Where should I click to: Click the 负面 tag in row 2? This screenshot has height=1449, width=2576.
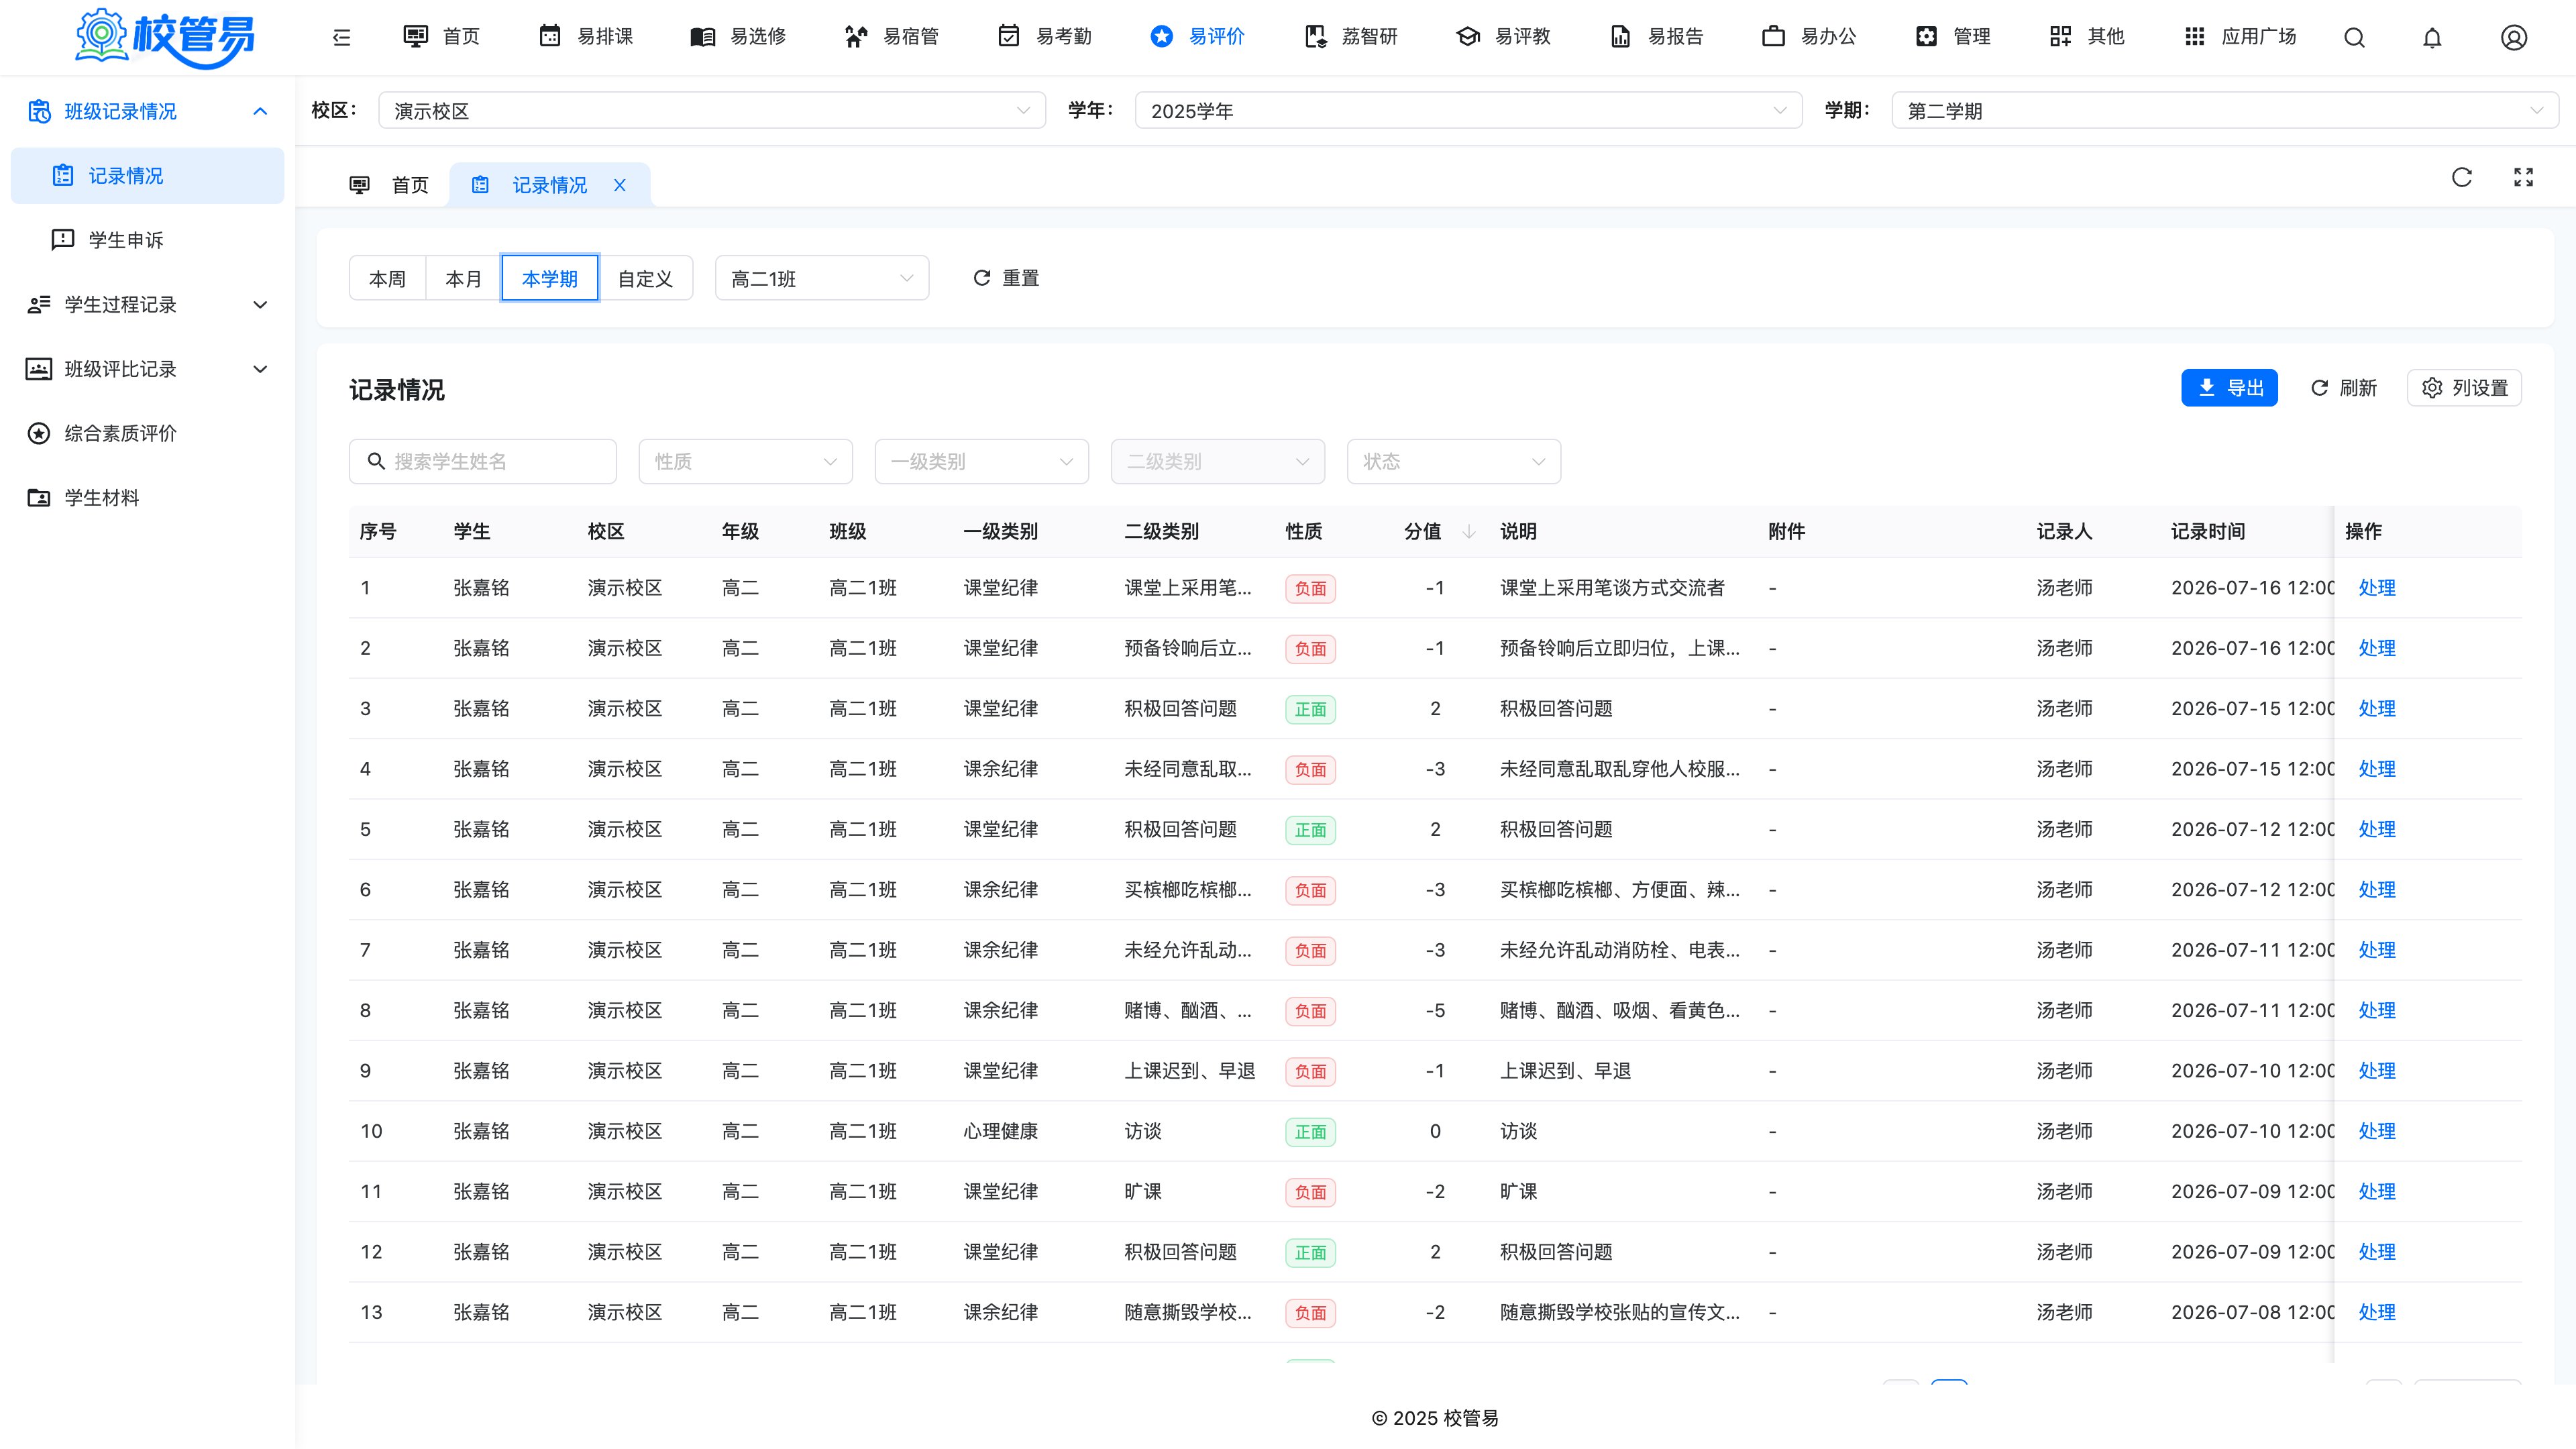pos(1310,649)
